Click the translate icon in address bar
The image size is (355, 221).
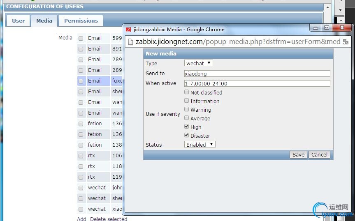[346, 42]
